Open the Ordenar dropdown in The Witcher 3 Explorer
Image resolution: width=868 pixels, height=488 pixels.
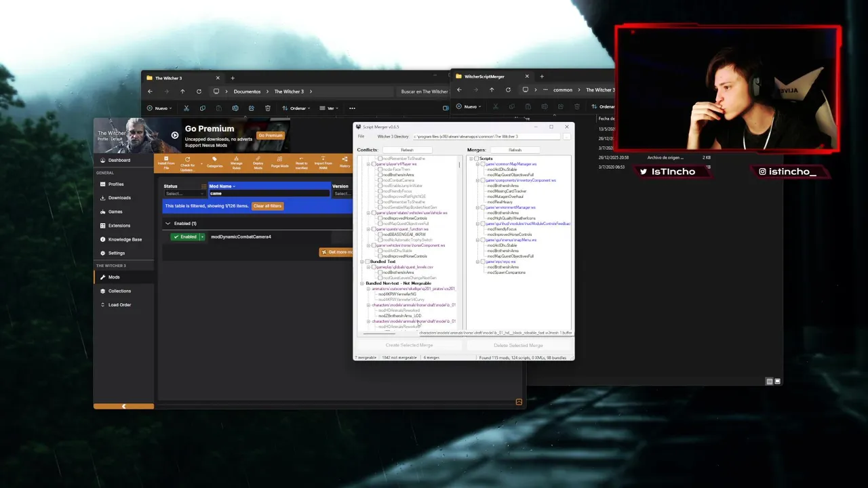click(296, 108)
